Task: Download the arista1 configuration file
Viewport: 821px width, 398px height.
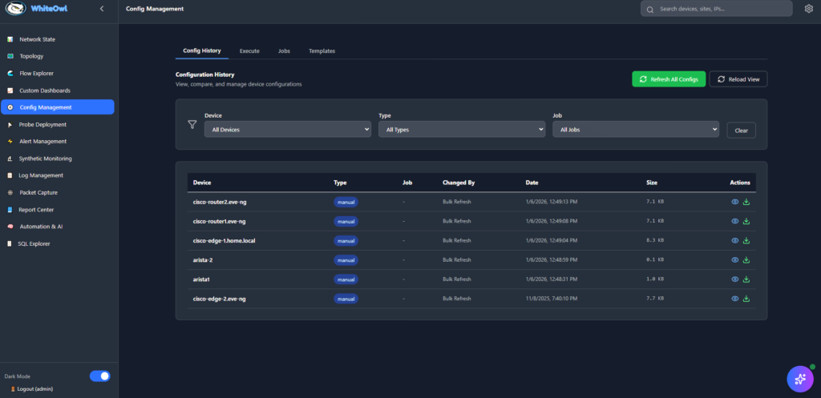Action: [746, 279]
